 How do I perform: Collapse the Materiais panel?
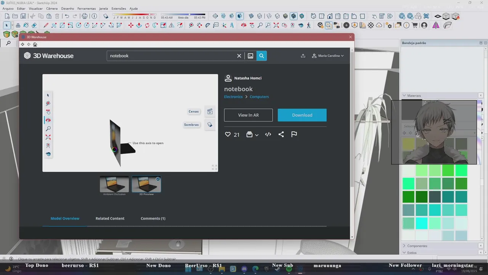click(x=404, y=95)
